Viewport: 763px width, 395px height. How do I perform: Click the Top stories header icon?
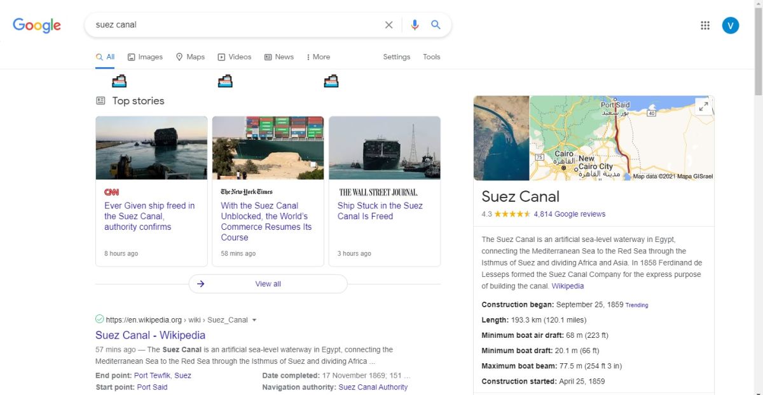pos(100,100)
